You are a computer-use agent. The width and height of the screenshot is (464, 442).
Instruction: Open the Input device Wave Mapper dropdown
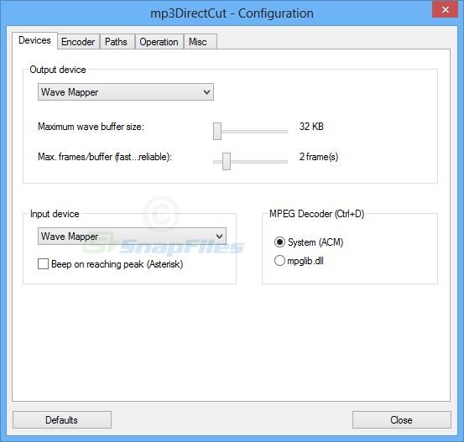point(132,236)
